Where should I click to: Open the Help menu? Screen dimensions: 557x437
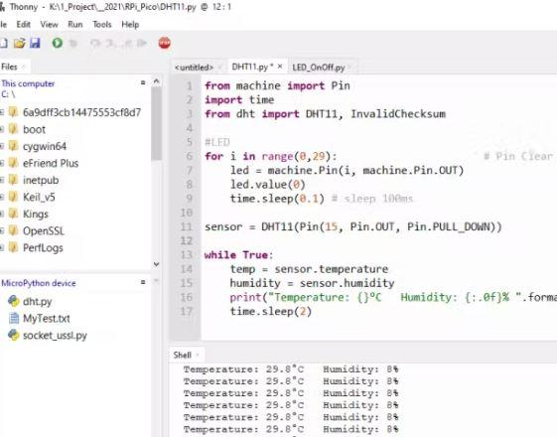pyautogui.click(x=130, y=25)
